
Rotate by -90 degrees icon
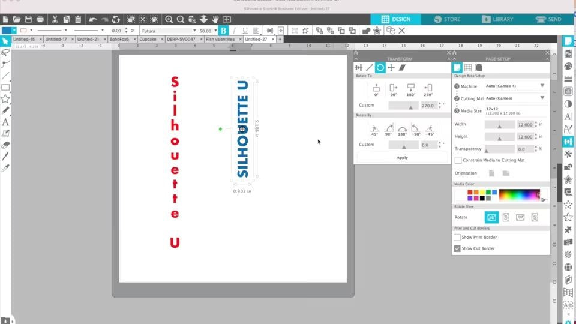pos(415,130)
